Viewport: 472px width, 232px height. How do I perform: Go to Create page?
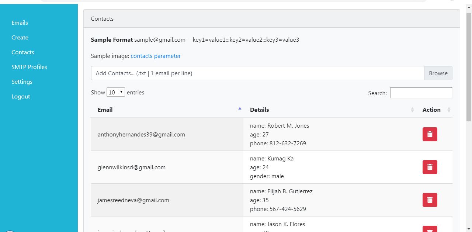pos(20,38)
